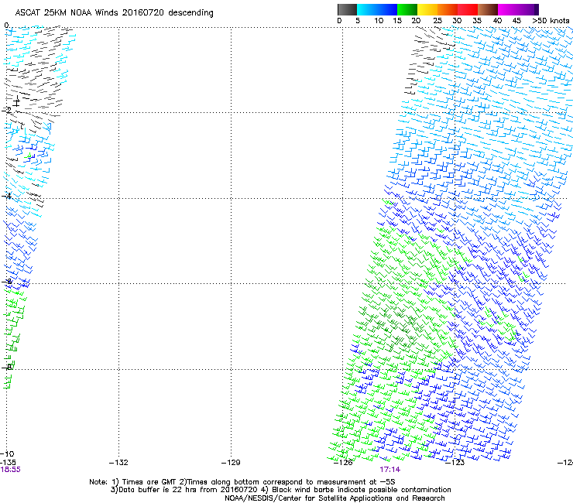Click the legend tick label '40'
This screenshot has width=573, height=503.
pyautogui.click(x=497, y=20)
